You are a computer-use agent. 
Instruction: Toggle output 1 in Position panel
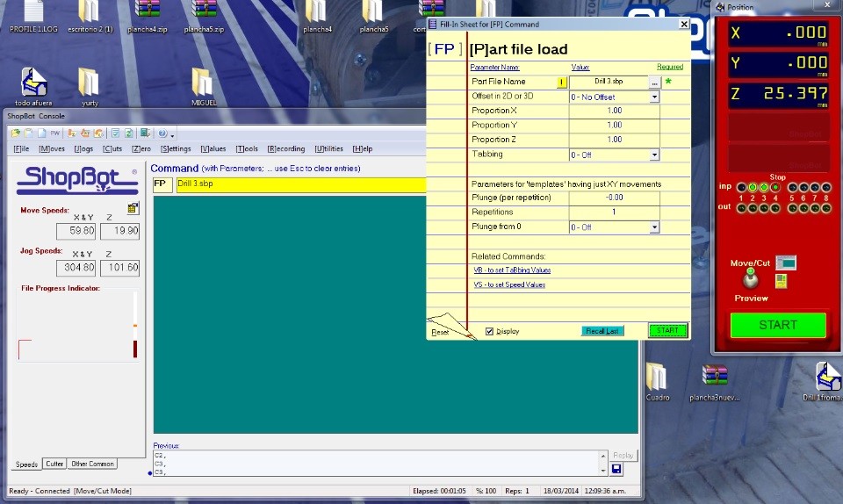point(741,208)
